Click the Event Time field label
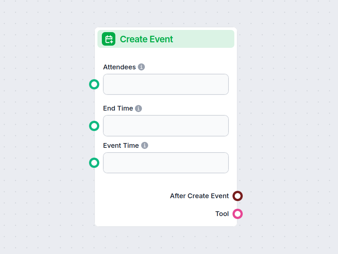 pos(121,145)
